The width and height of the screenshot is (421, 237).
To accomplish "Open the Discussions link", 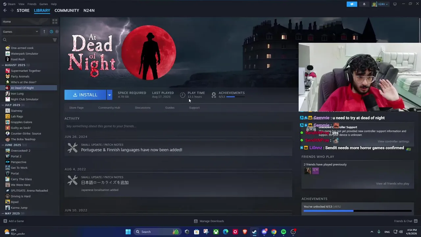I will tap(143, 108).
